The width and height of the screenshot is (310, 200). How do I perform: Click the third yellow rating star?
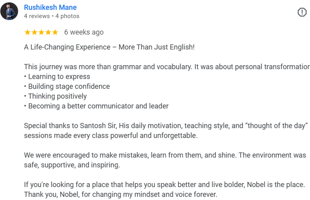pos(41,32)
